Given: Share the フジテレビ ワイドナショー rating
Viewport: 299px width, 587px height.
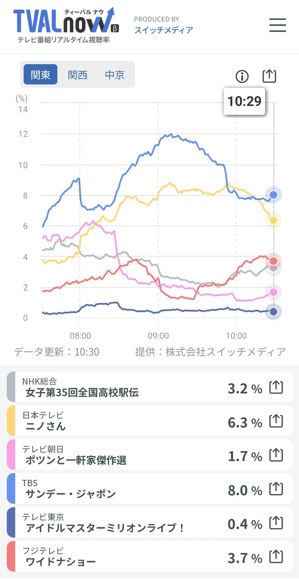Looking at the screenshot, I should coord(276,557).
